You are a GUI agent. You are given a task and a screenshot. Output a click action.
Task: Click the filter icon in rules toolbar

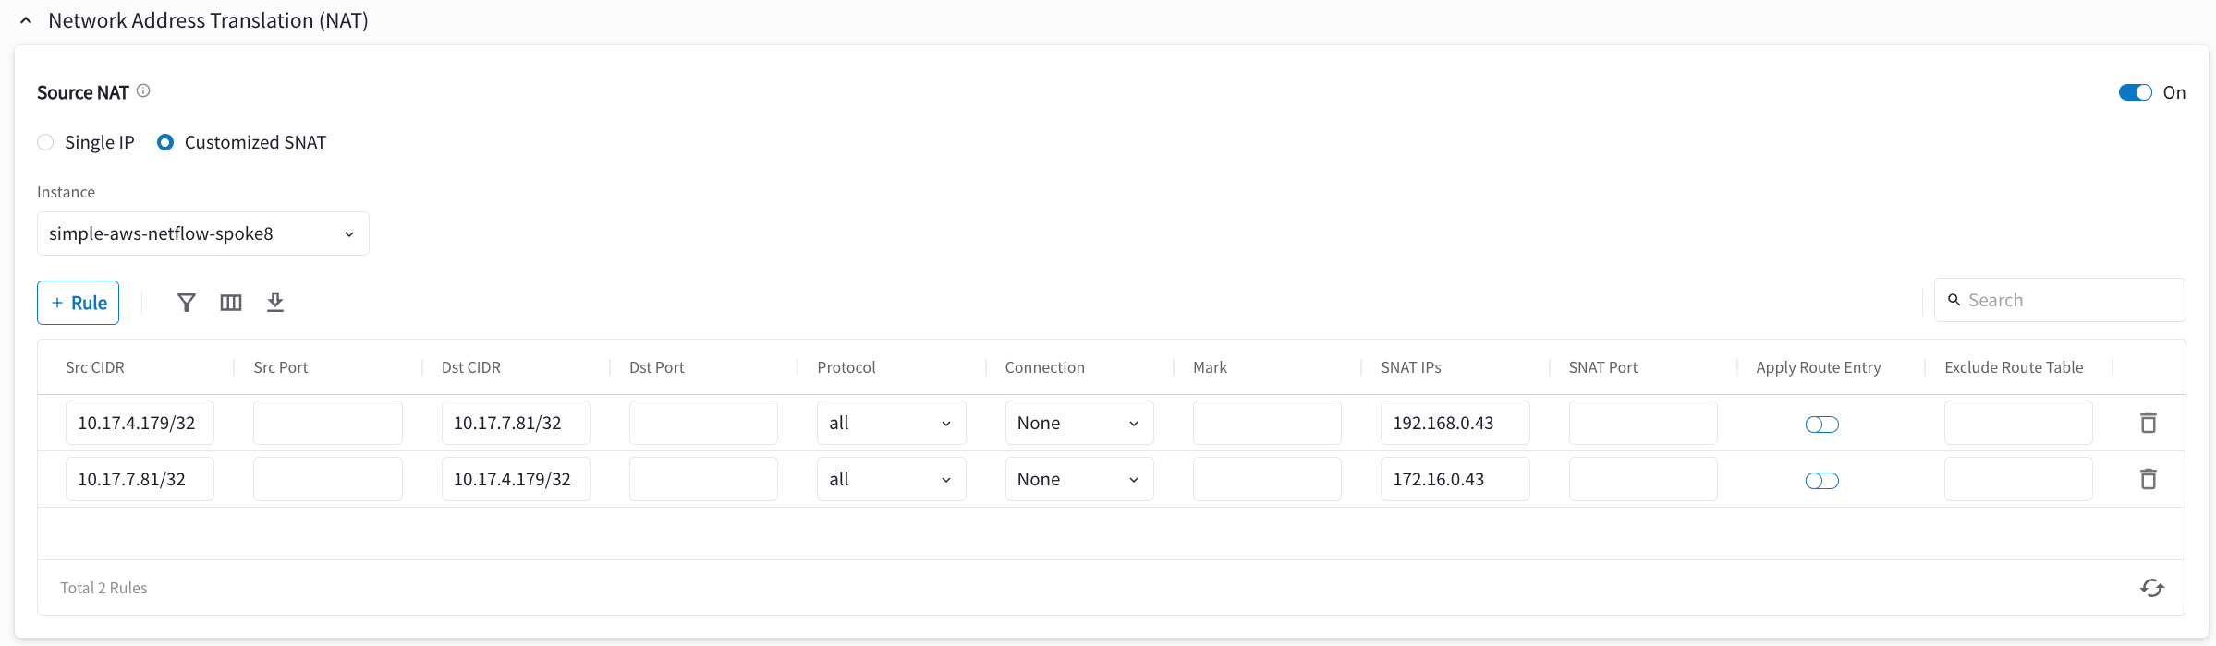[187, 303]
